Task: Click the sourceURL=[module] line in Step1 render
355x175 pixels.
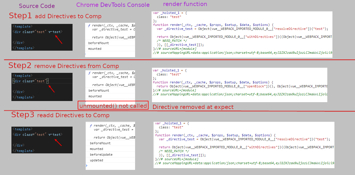Action: click(175, 49)
